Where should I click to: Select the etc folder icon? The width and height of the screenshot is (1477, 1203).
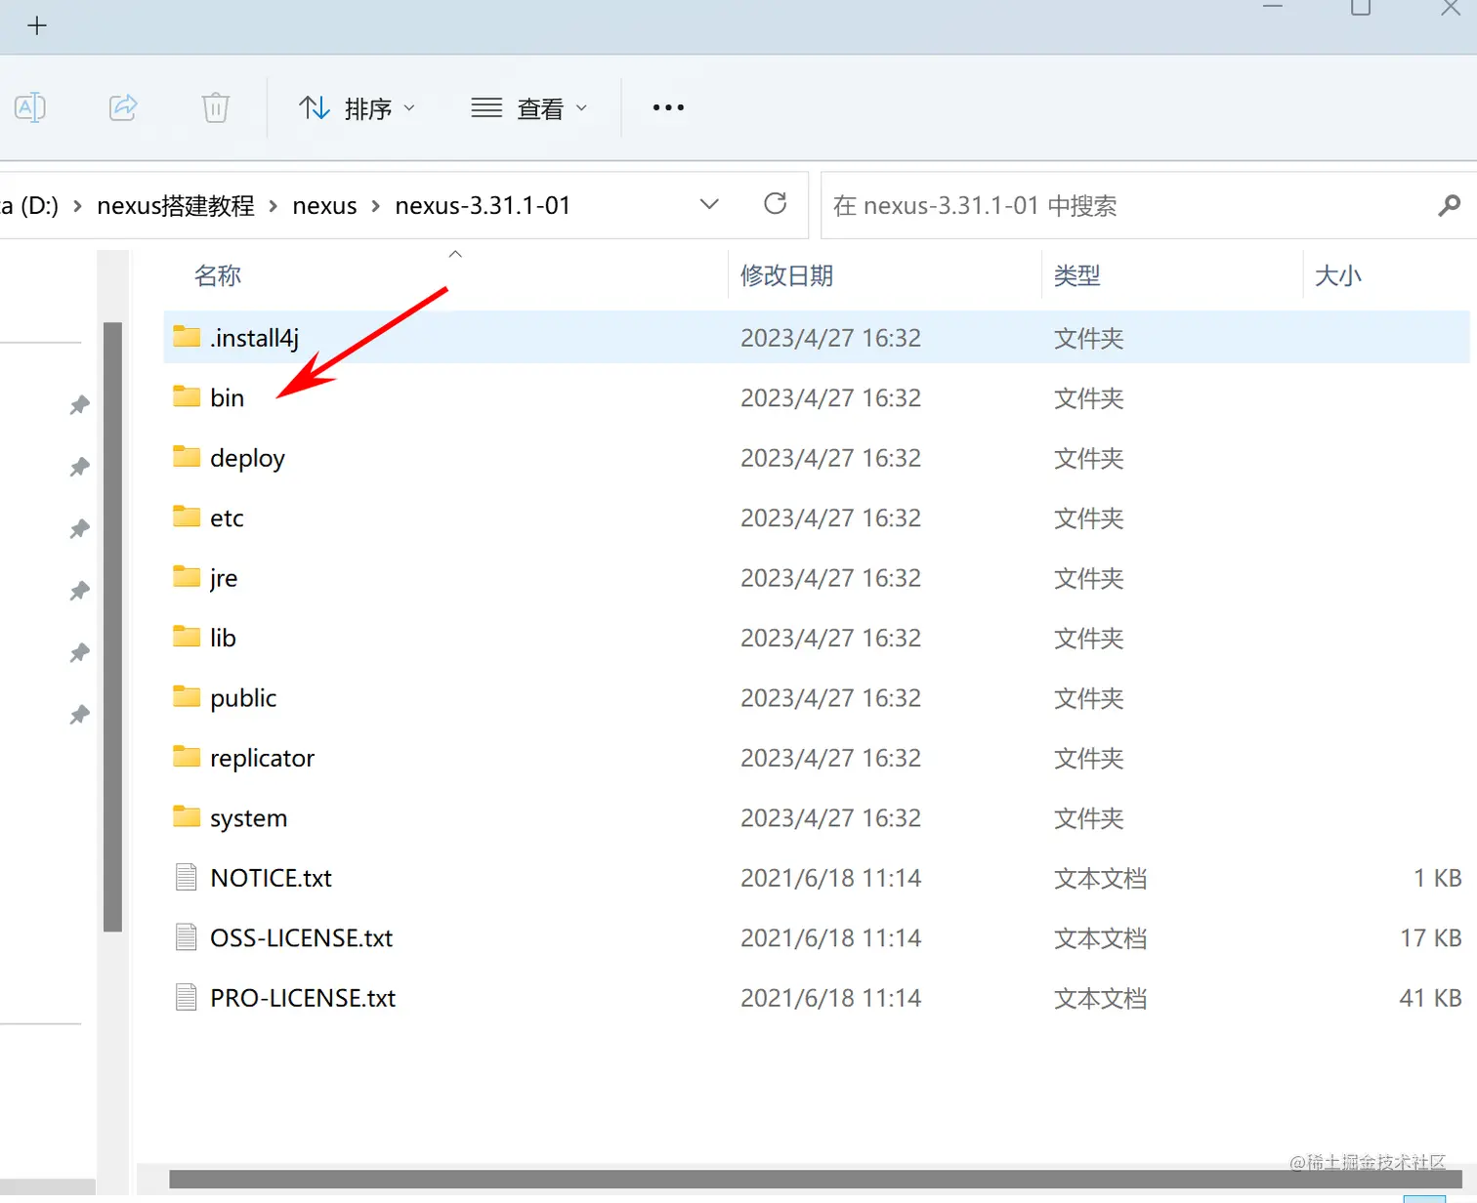tap(187, 517)
